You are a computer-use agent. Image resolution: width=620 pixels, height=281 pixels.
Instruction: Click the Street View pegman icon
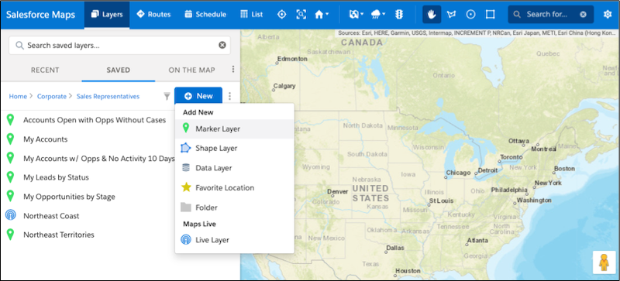604,262
